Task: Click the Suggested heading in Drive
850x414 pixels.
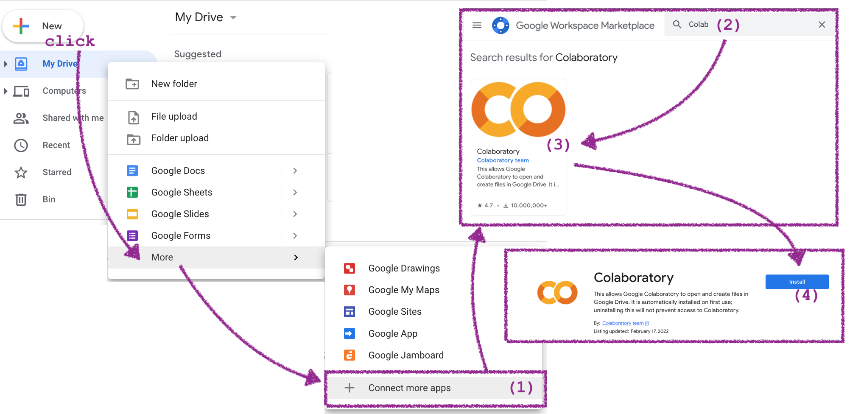Action: point(198,54)
